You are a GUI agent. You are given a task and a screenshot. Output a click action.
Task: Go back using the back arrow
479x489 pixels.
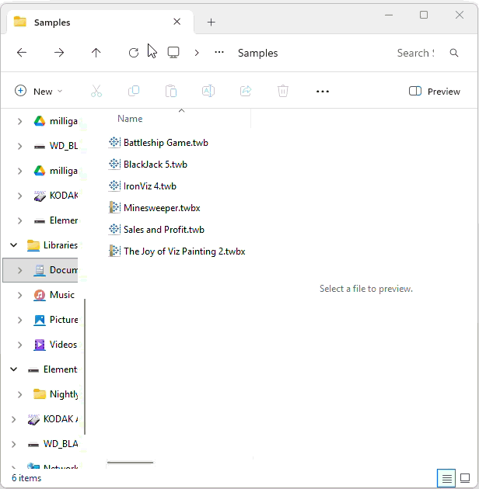tap(22, 53)
